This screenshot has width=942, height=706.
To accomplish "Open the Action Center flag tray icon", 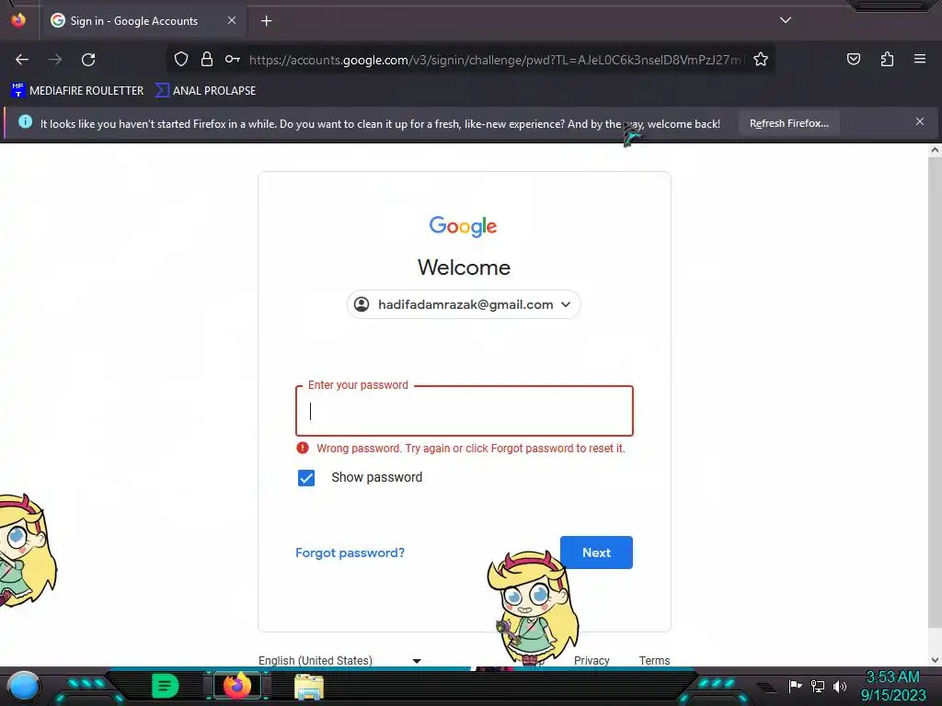I will (x=795, y=686).
